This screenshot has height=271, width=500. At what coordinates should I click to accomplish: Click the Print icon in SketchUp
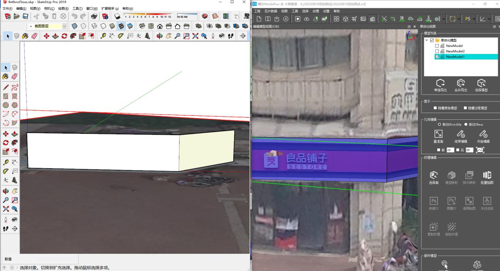coord(94,17)
